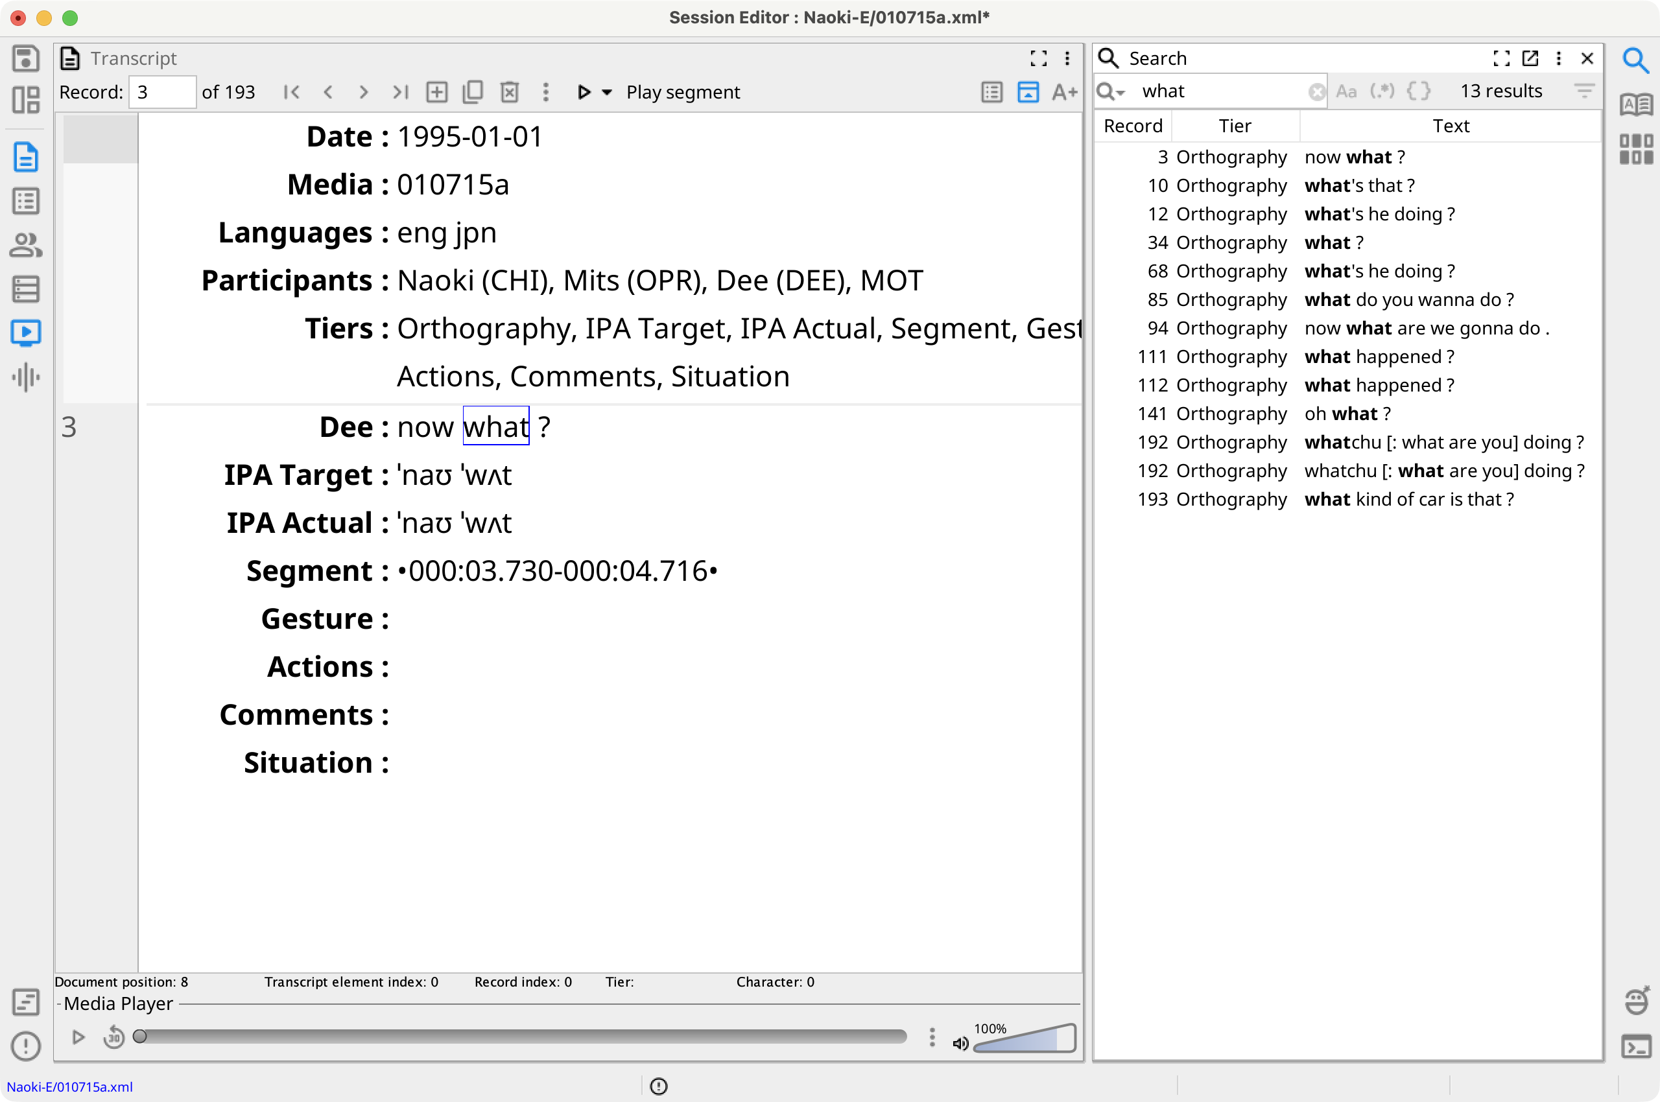This screenshot has width=1660, height=1102.
Task: Open the Play segment dropdown arrow
Action: (608, 92)
